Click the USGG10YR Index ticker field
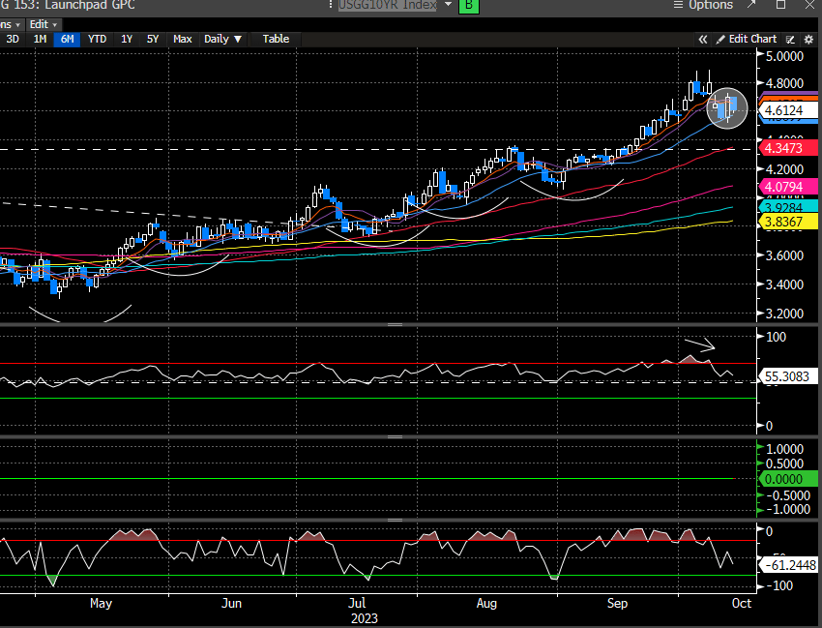The height and width of the screenshot is (628, 822). point(387,6)
